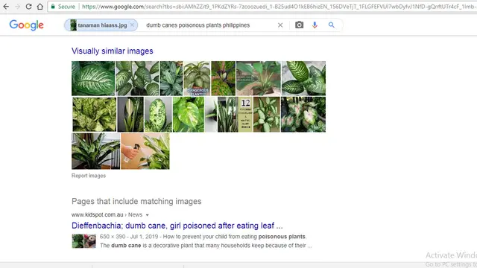Open the potted plant by window thumbnail
Screen dimensions: 477x268
click(96, 151)
